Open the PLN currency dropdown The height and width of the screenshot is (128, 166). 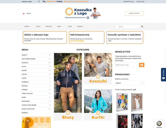coord(29,14)
